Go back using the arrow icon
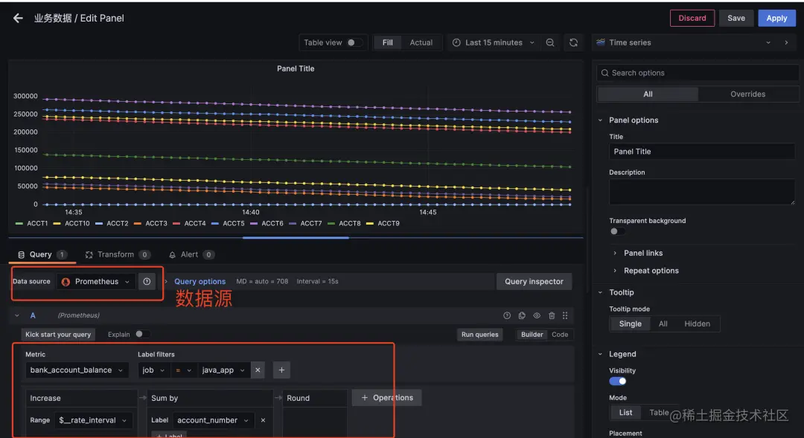Image resolution: width=804 pixels, height=438 pixels. coord(18,18)
